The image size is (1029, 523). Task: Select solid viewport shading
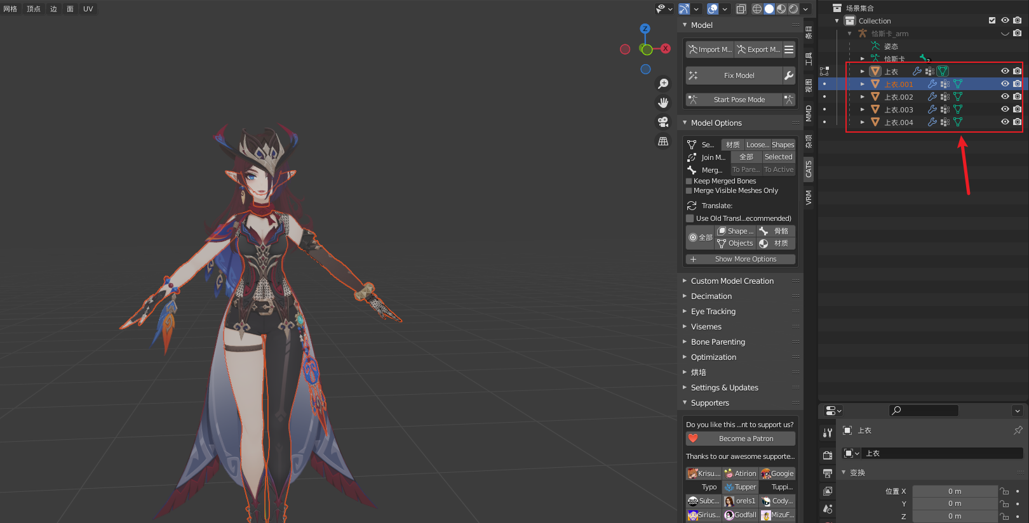tap(769, 9)
